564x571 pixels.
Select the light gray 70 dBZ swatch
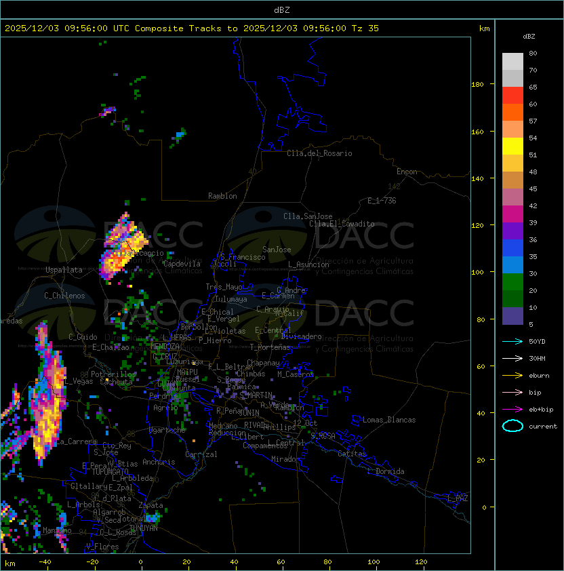coord(512,62)
